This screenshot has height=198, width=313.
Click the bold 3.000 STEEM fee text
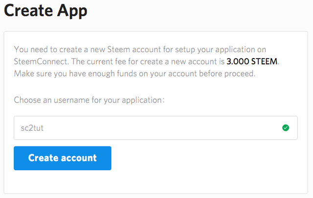coord(252,61)
